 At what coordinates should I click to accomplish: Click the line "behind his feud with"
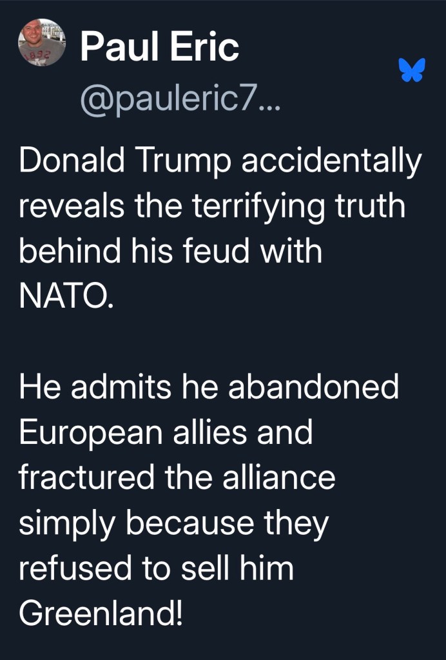point(170,251)
